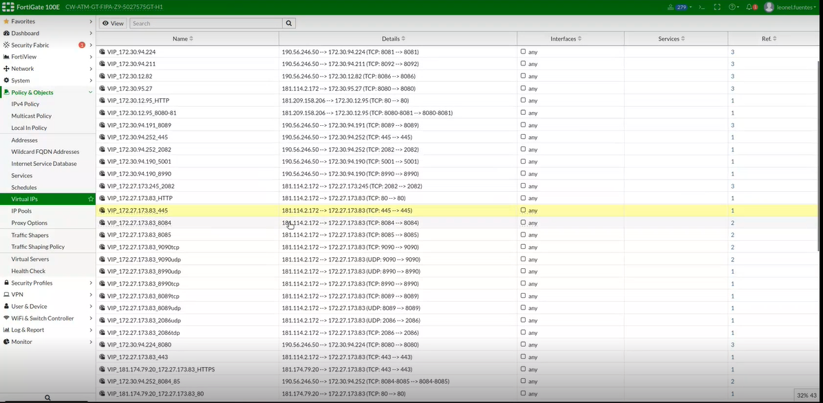
Task: Click the leonel.fuentes user avatar
Action: pyautogui.click(x=769, y=7)
